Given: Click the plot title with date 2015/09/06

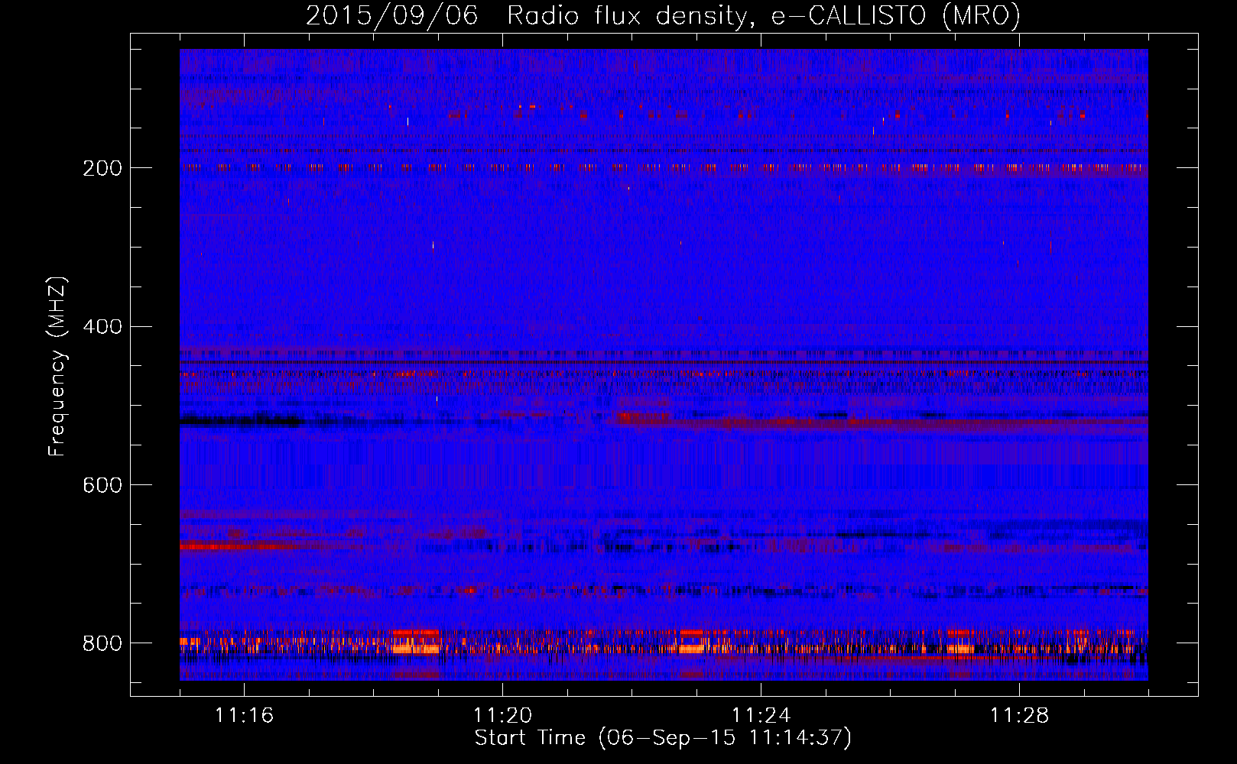Looking at the screenshot, I should 663,16.
